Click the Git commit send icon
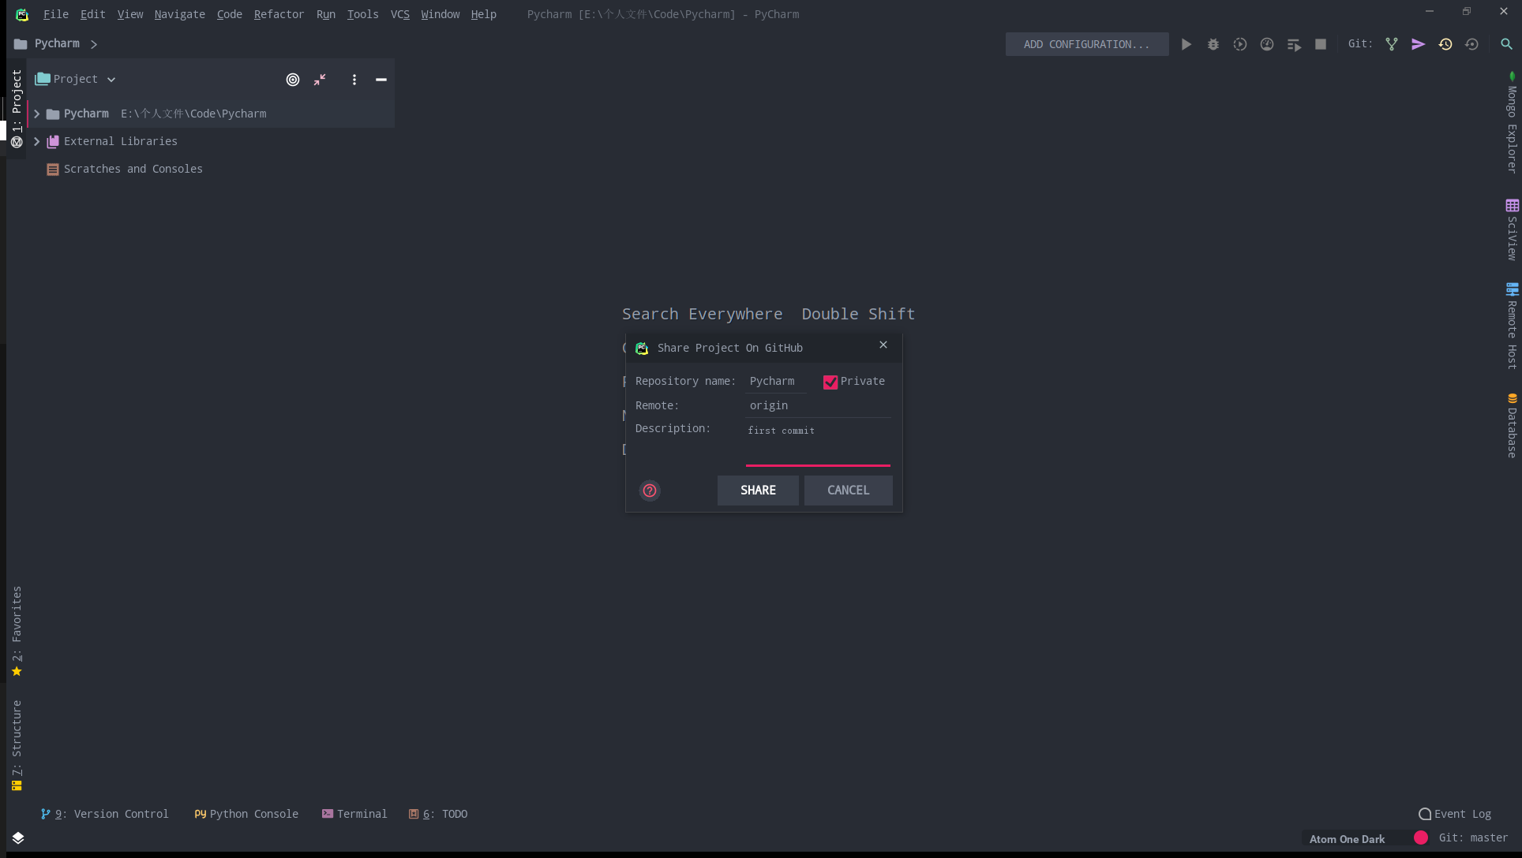 tap(1419, 45)
